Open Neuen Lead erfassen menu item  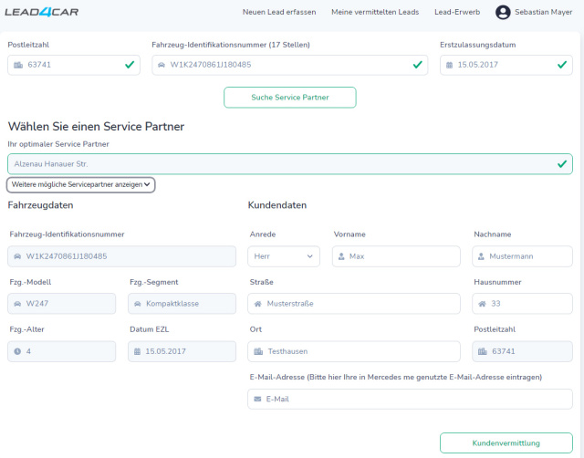278,12
